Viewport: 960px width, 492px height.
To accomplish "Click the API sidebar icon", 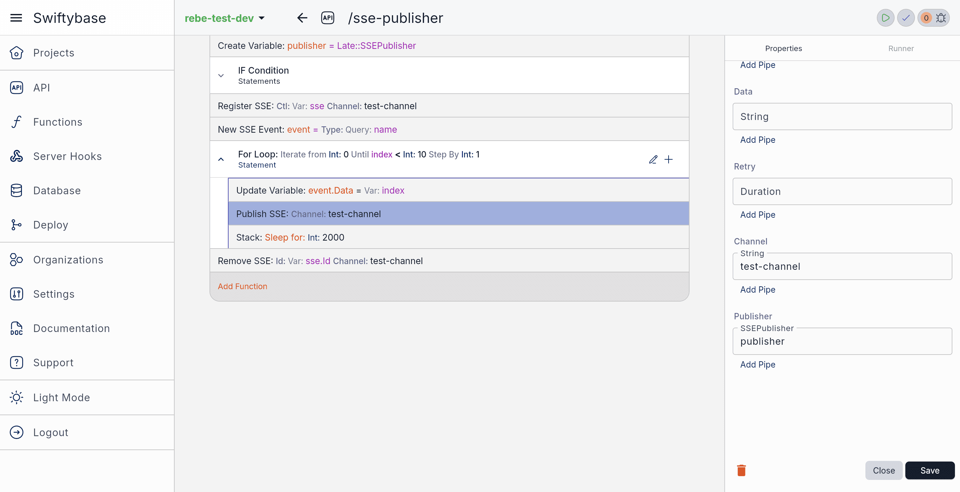I will click(x=17, y=88).
